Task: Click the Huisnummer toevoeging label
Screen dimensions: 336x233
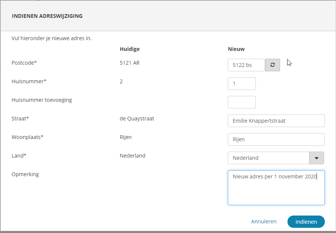Action: tap(42, 100)
